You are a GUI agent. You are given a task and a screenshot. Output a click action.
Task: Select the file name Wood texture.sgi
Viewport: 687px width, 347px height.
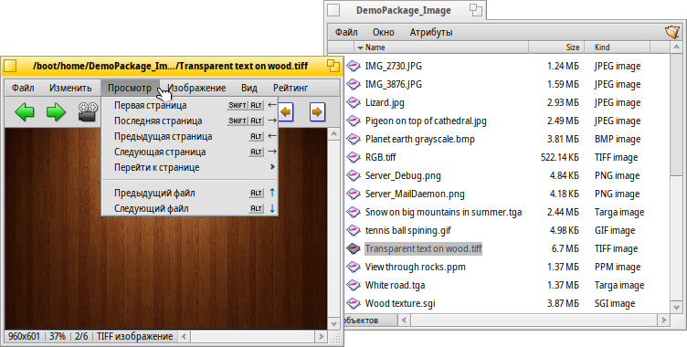point(400,303)
